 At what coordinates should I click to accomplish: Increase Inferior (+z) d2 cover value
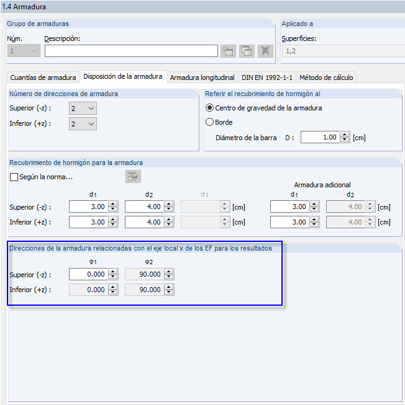click(168, 220)
